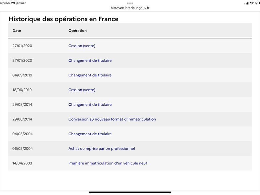Tap the orientation lock status icon
Screen dimensions: 260x195
coord(256,3)
